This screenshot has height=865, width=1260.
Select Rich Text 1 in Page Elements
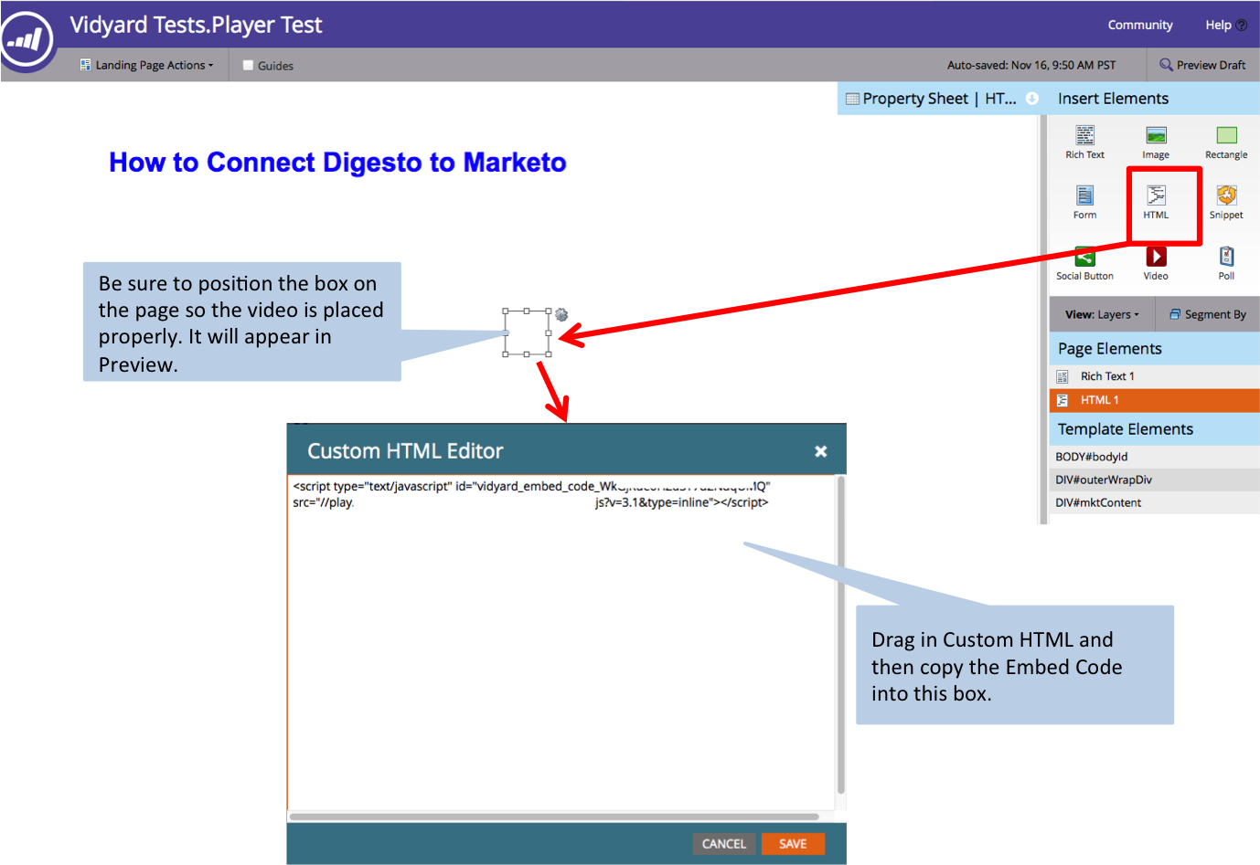(x=1155, y=376)
